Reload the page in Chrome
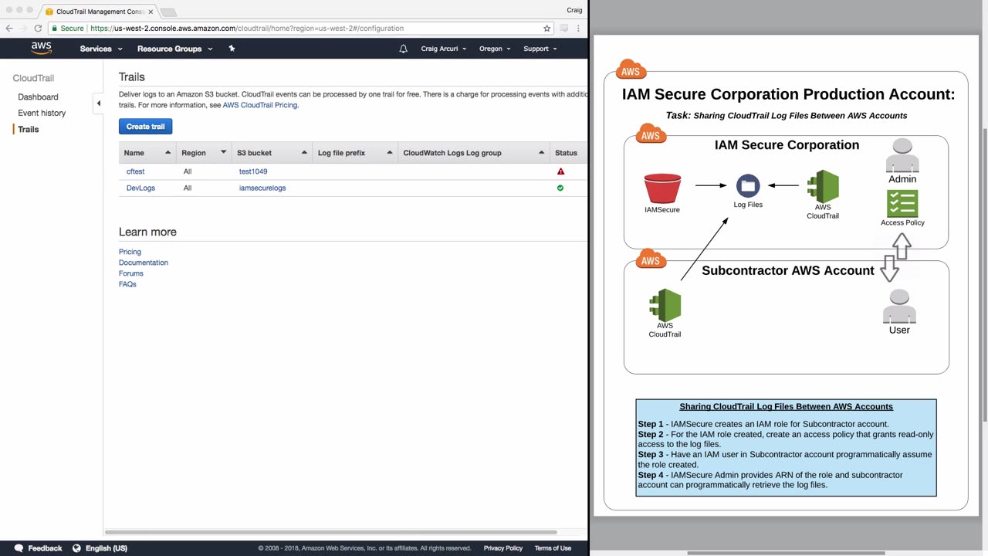Screen dimensions: 988x556 click(x=38, y=29)
